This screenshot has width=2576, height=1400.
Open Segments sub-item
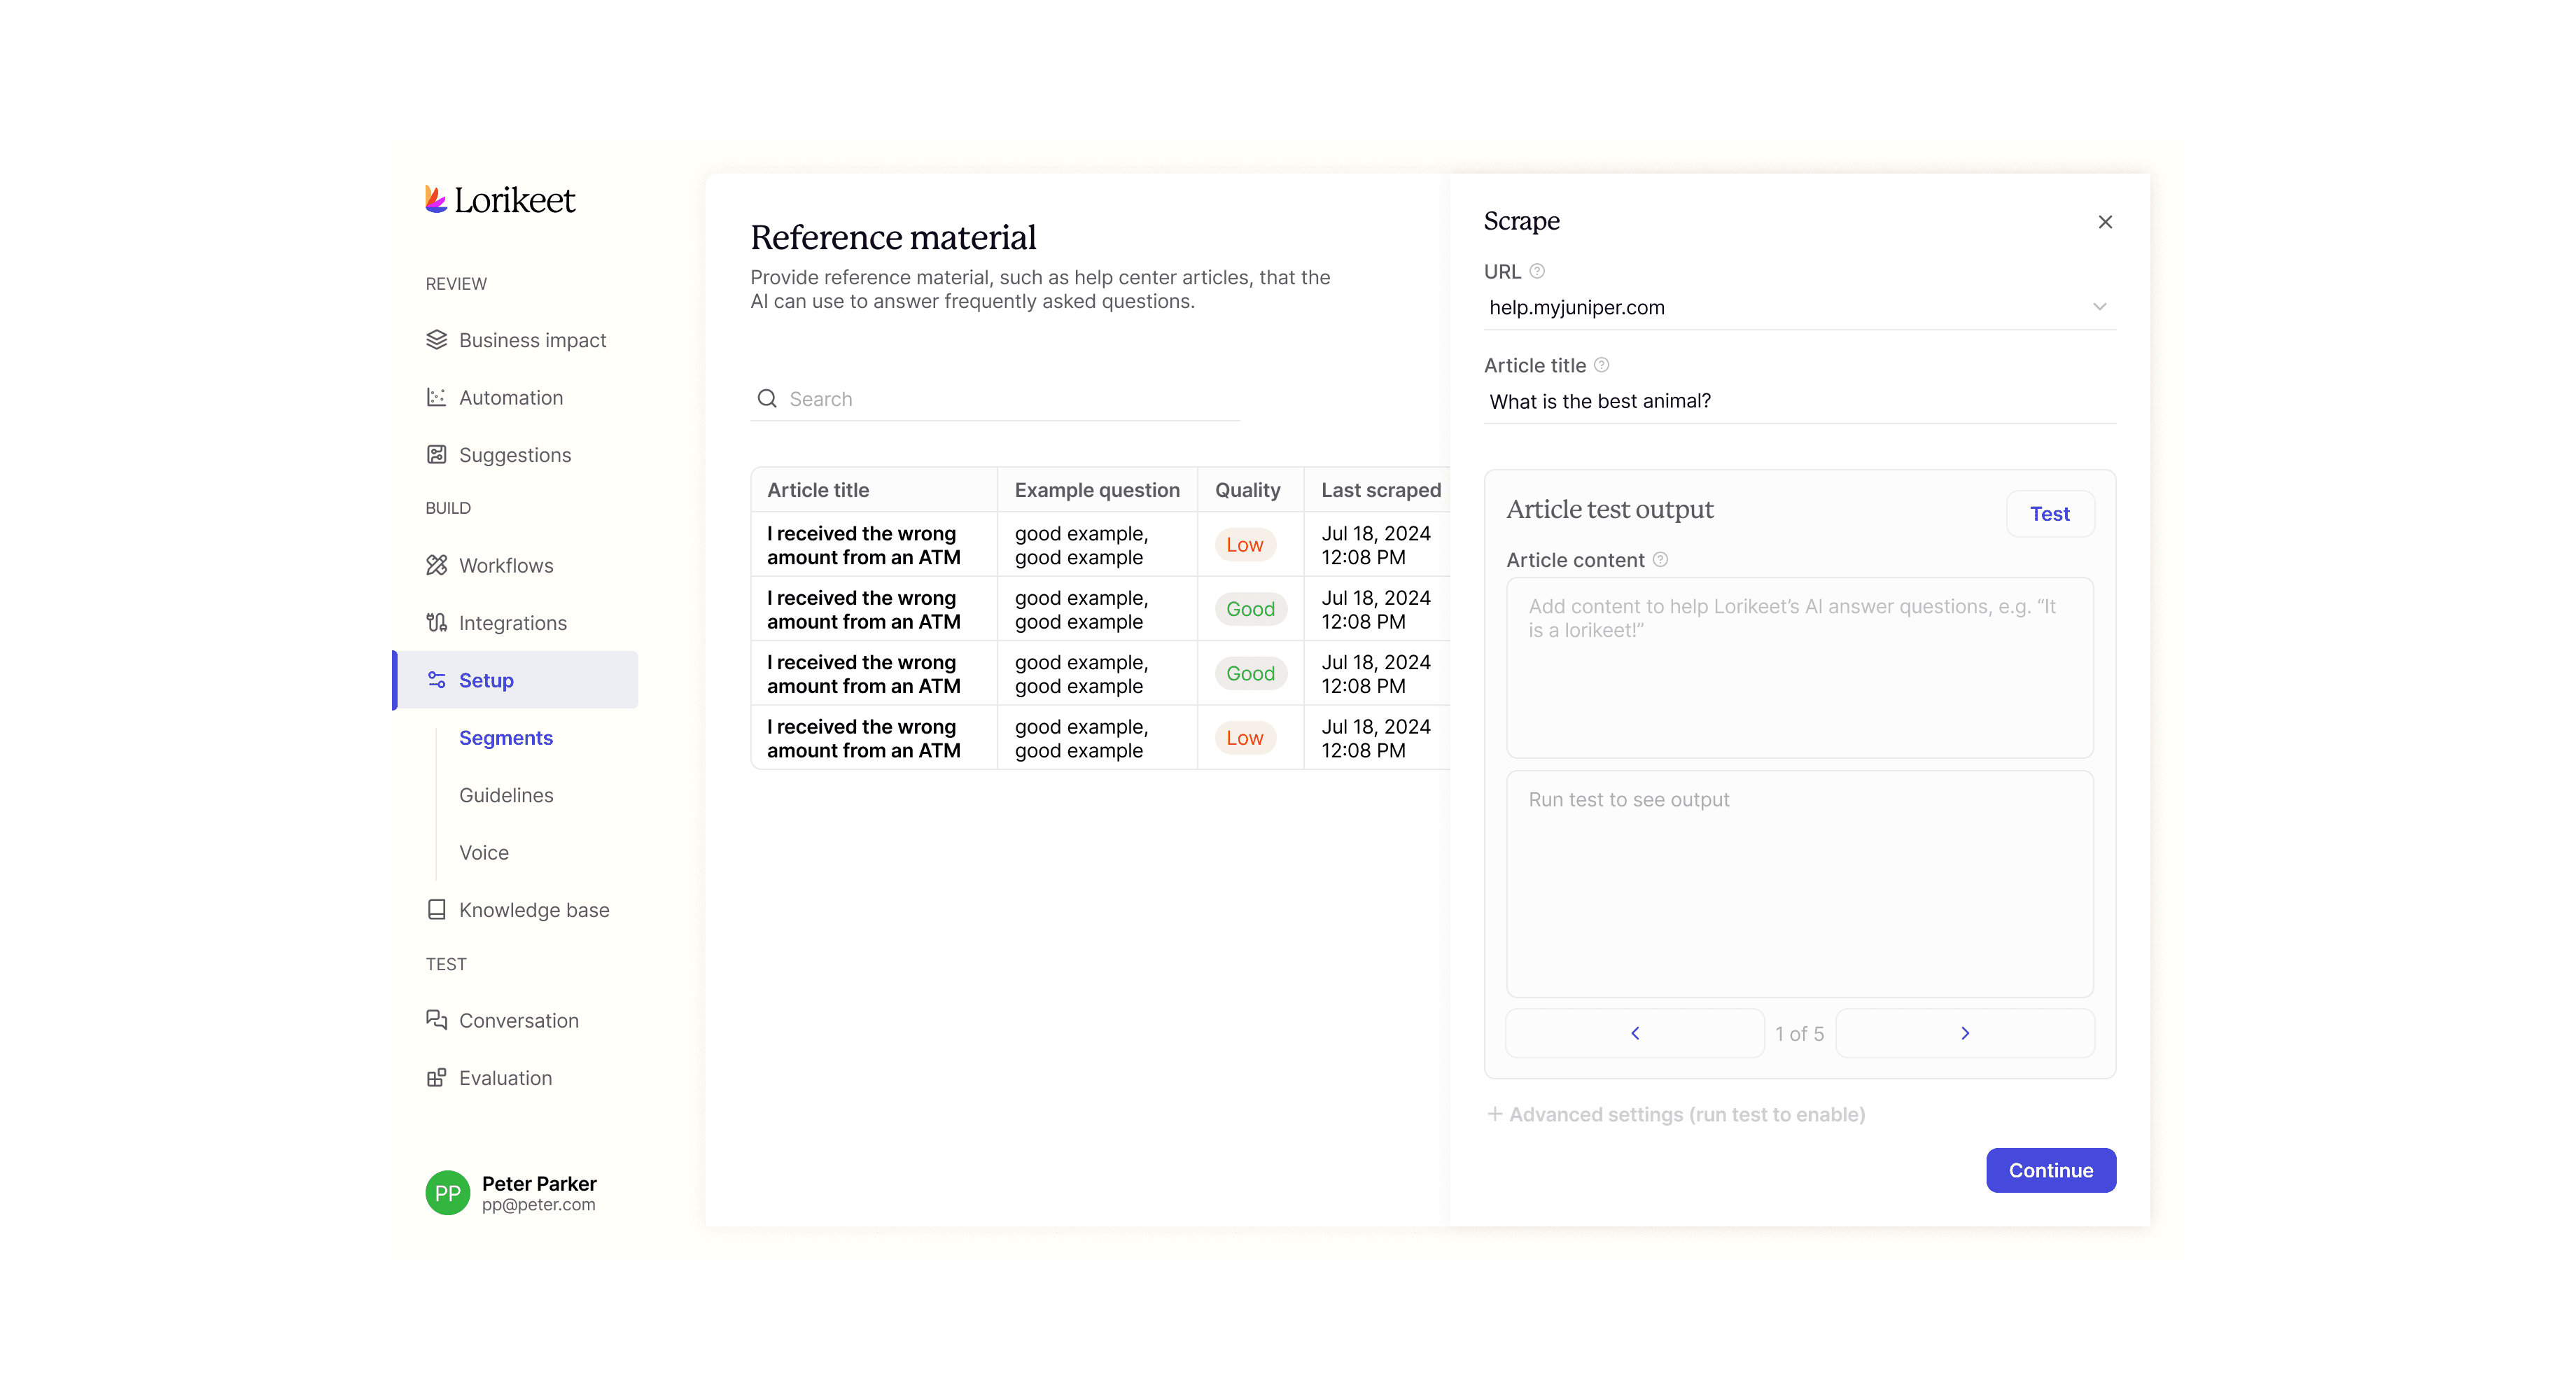506,738
